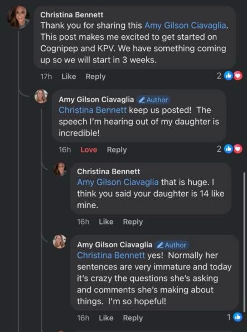Reply to Amy's 'I'm so hopeful' comment

pyautogui.click(x=133, y=318)
